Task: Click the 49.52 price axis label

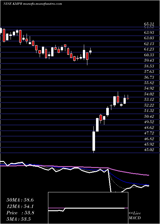Action: tap(149, 122)
